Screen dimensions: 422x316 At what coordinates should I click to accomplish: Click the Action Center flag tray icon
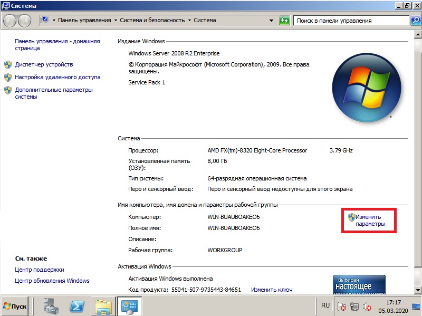(x=342, y=307)
